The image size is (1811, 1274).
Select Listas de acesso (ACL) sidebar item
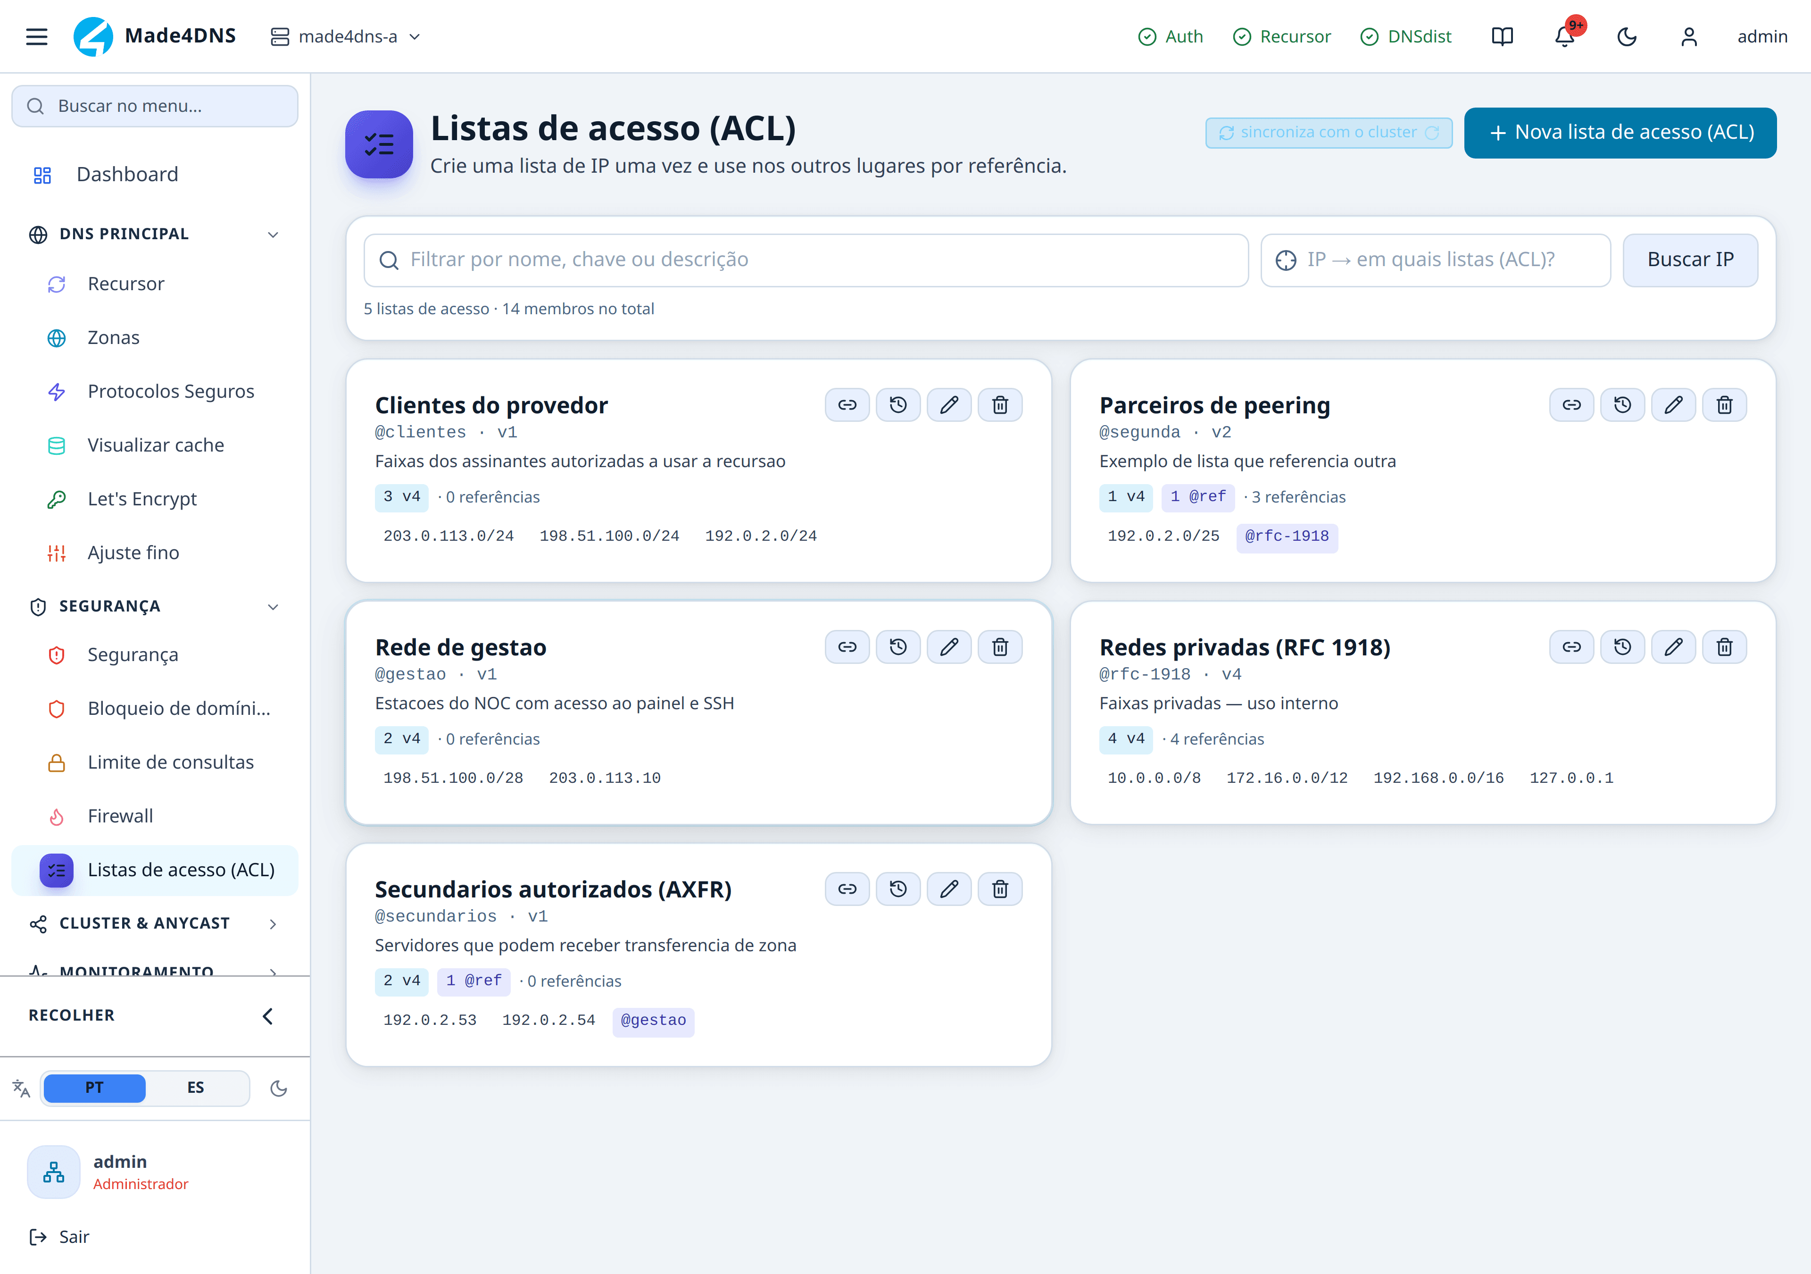click(155, 871)
